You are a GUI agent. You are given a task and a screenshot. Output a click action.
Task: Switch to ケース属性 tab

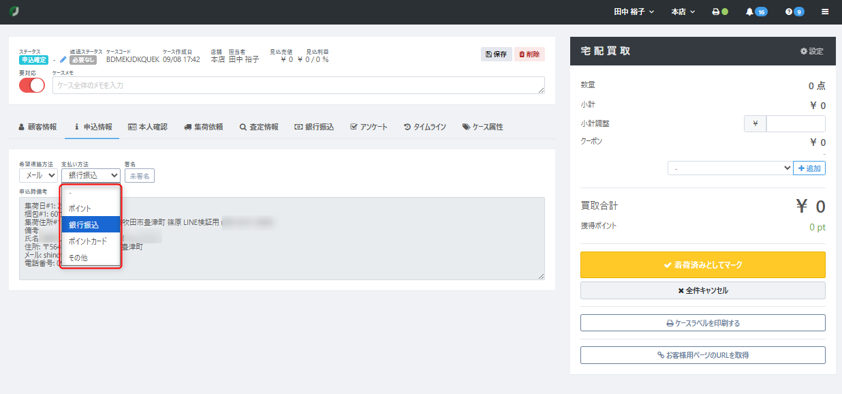click(x=482, y=127)
